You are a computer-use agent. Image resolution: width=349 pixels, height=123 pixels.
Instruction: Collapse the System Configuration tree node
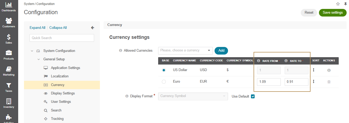point(32,51)
